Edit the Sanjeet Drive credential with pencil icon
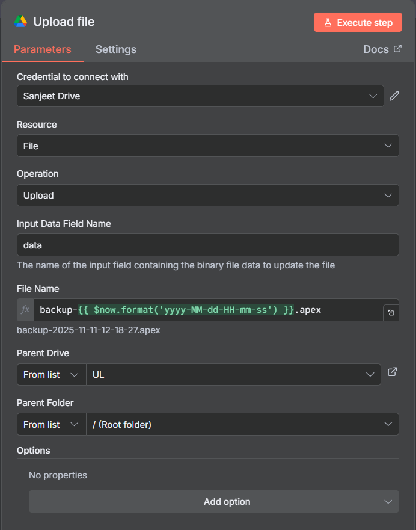Viewport: 416px width, 530px height. click(x=394, y=96)
